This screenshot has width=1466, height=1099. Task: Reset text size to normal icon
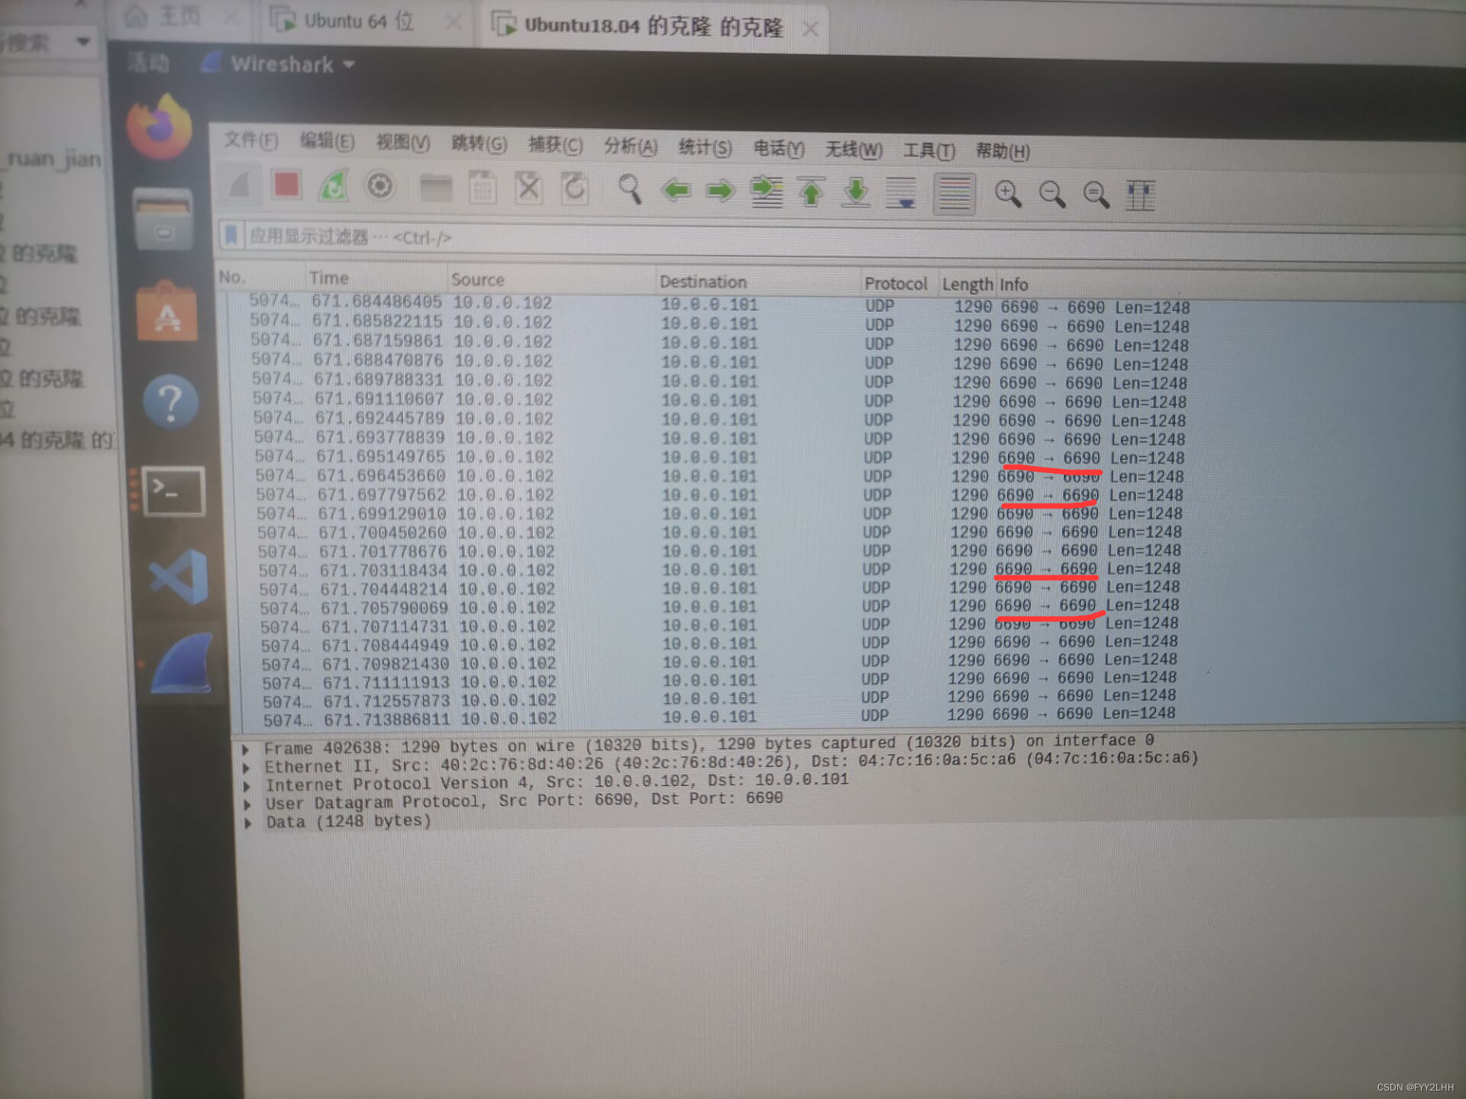point(1096,195)
